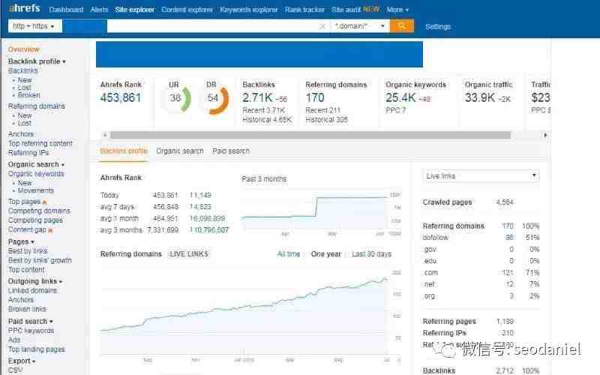
Task: Open the Settings link
Action: [438, 26]
